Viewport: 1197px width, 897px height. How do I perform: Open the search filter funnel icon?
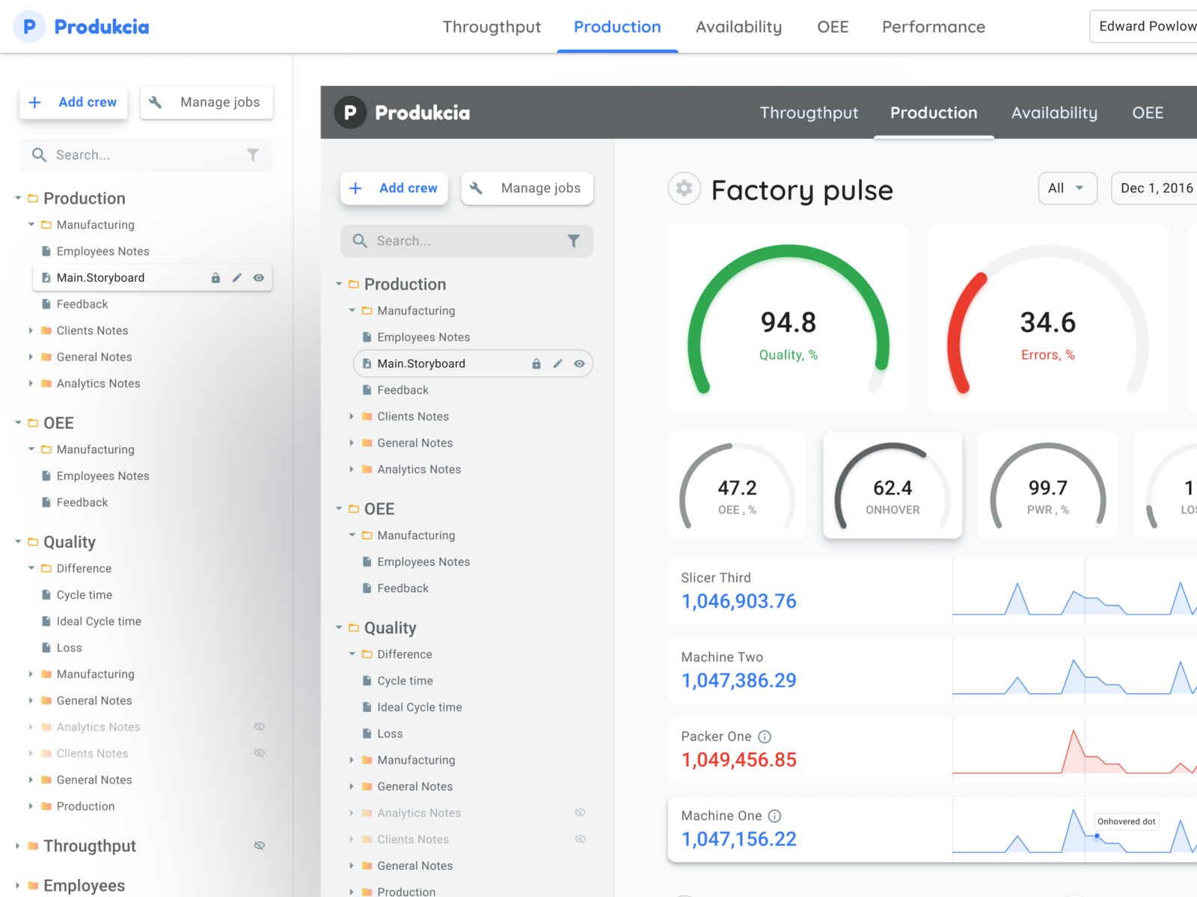254,155
